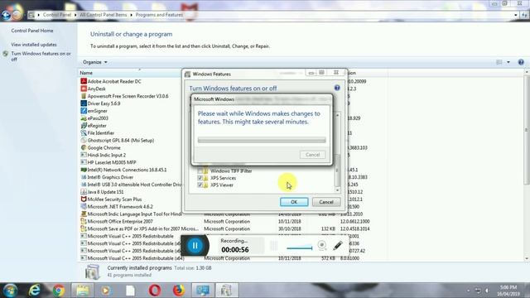The height and width of the screenshot is (298, 530).
Task: Click All Control Panel Items breadcrumb
Action: pyautogui.click(x=104, y=15)
